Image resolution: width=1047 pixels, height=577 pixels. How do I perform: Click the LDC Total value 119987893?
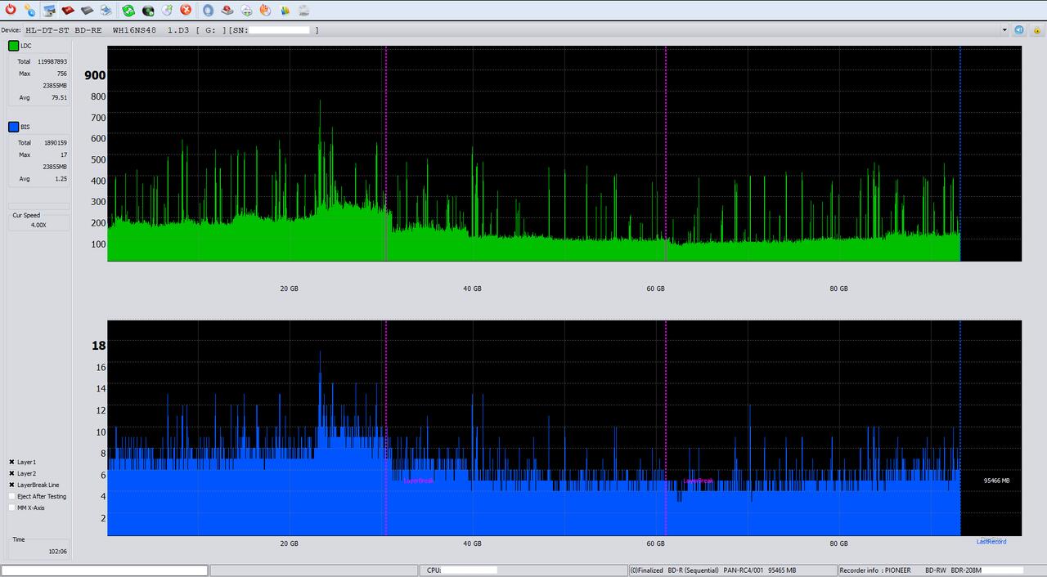click(x=52, y=61)
